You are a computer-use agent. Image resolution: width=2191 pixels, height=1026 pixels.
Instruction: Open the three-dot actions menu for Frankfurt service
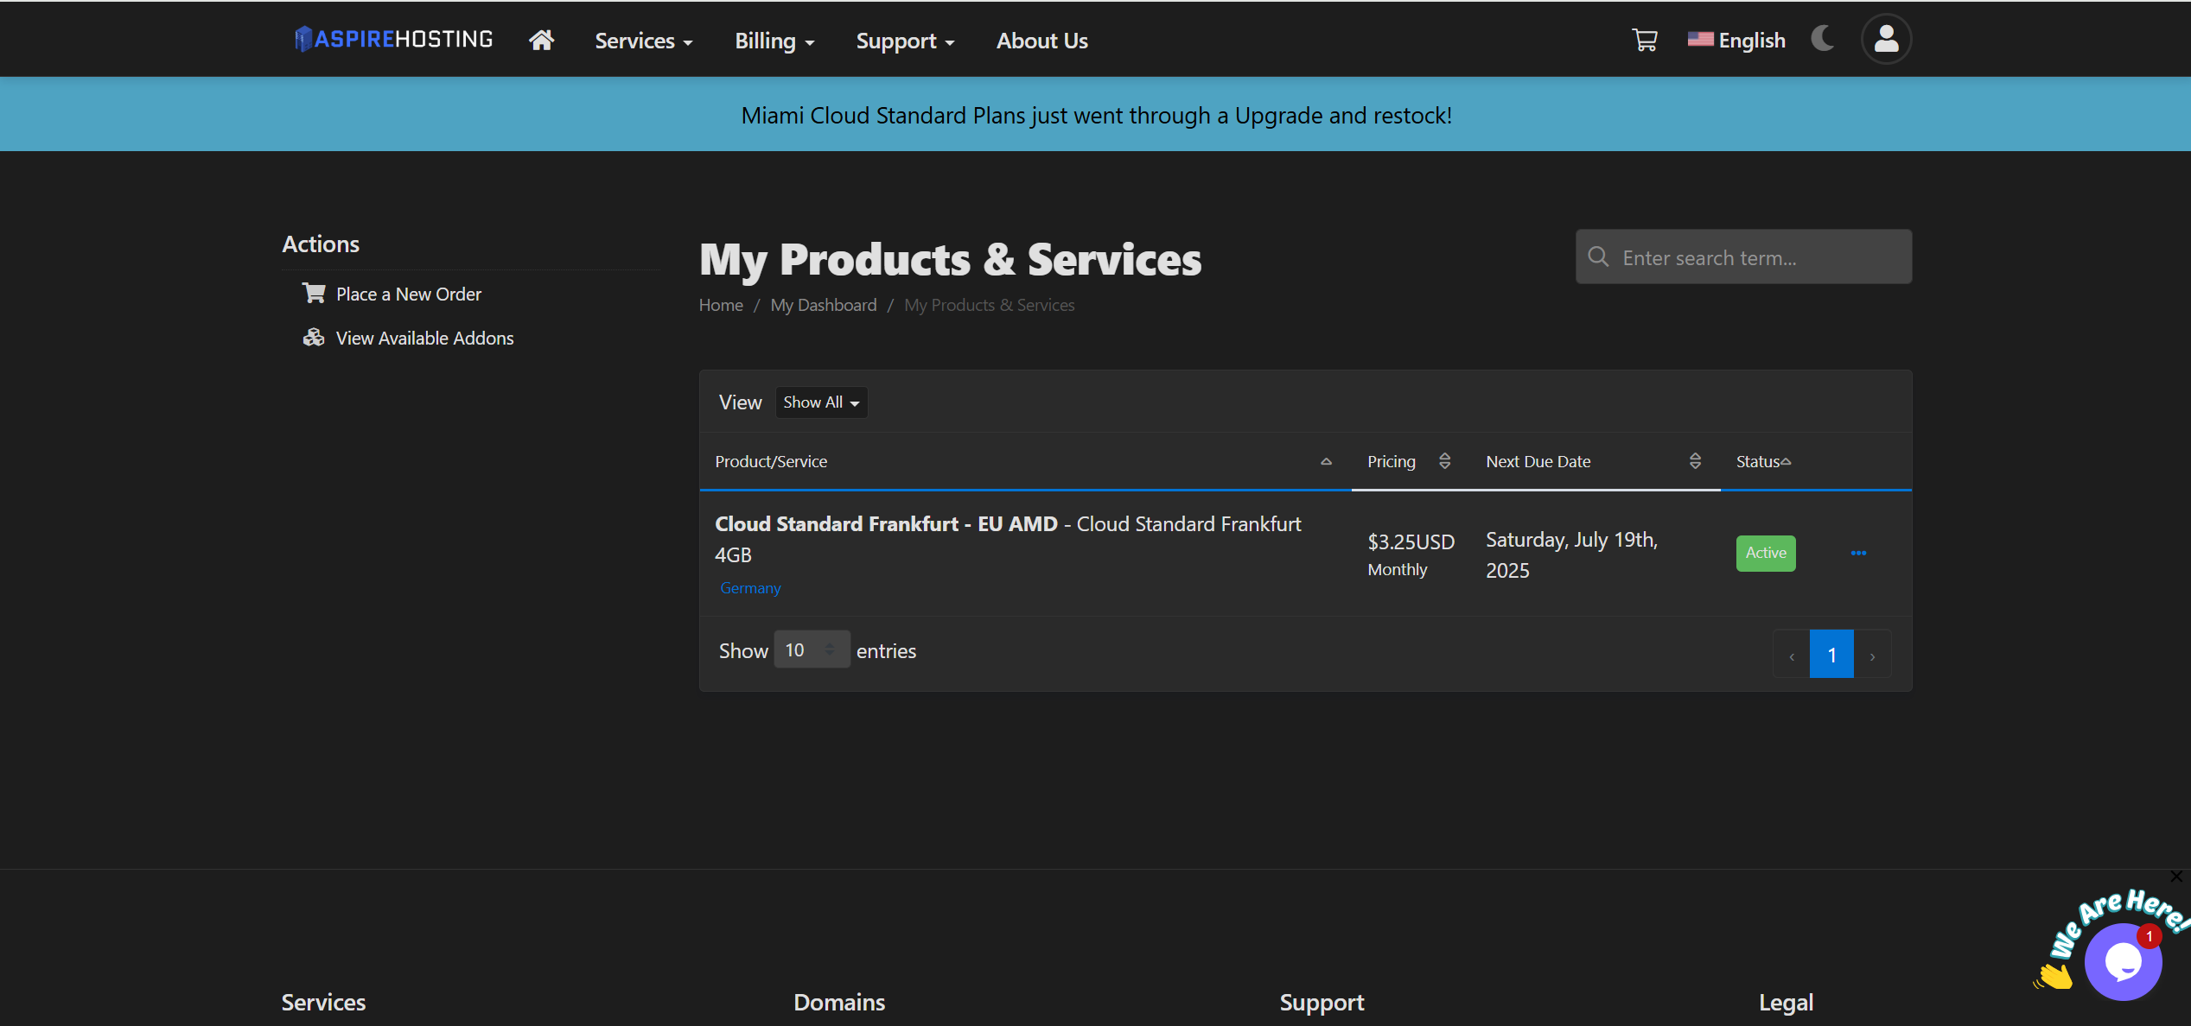click(x=1859, y=554)
